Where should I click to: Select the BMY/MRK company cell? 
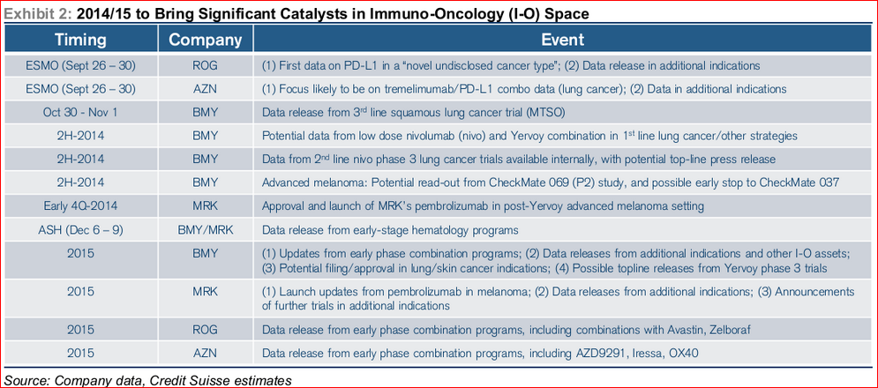[206, 229]
